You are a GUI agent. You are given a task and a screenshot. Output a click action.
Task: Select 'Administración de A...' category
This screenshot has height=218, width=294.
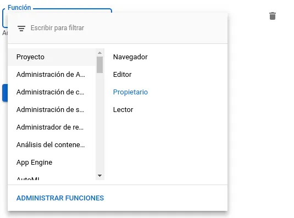(52, 75)
